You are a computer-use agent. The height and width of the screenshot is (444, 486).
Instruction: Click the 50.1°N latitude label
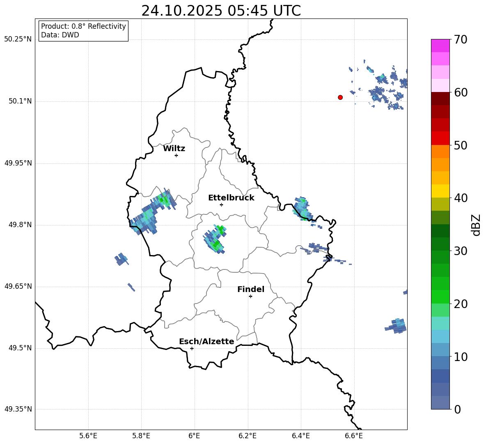click(x=20, y=101)
